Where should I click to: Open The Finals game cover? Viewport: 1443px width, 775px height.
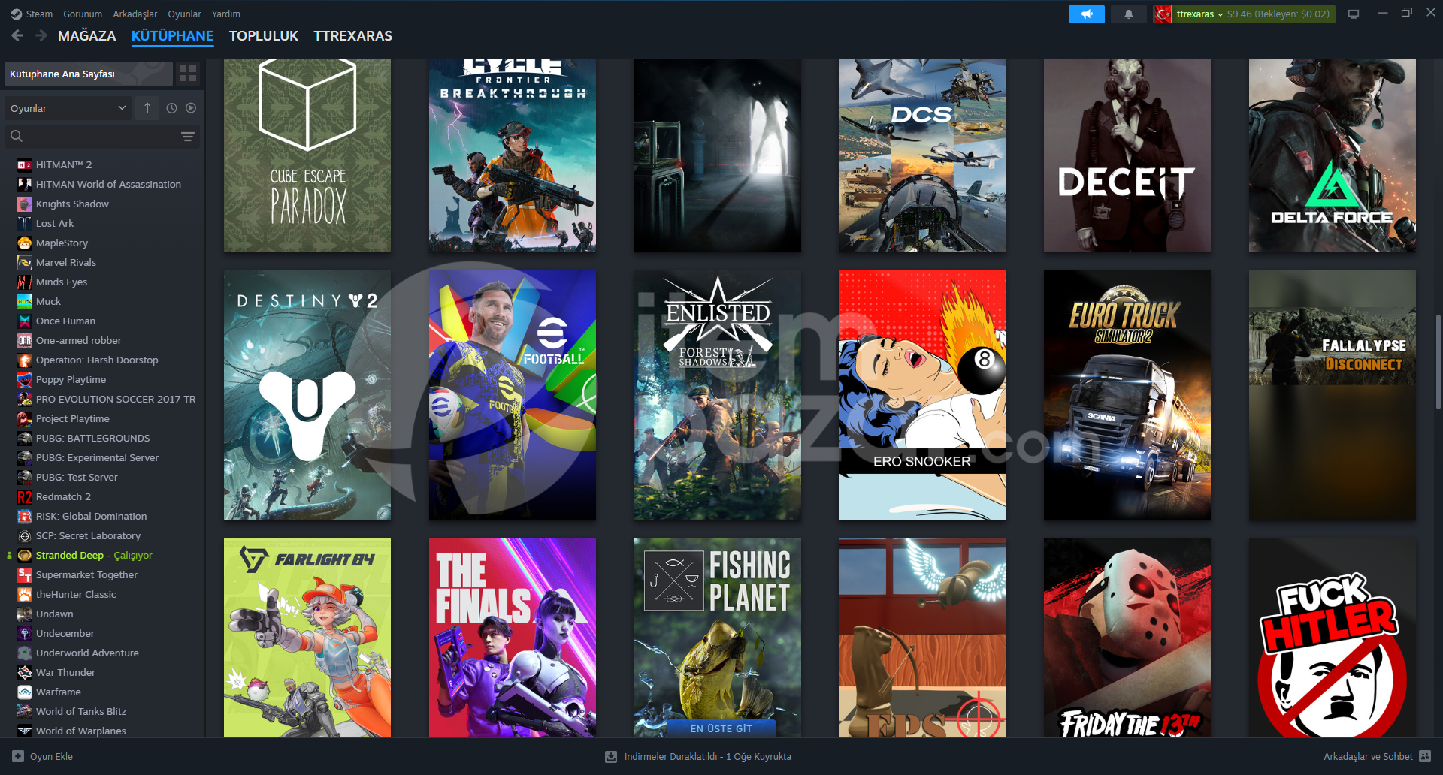click(x=513, y=638)
